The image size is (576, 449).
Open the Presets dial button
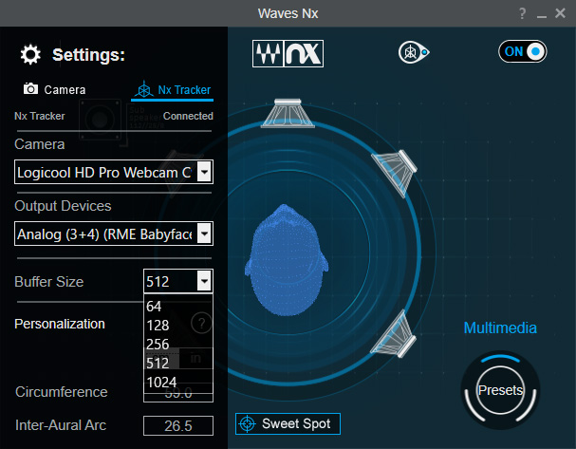[500, 390]
